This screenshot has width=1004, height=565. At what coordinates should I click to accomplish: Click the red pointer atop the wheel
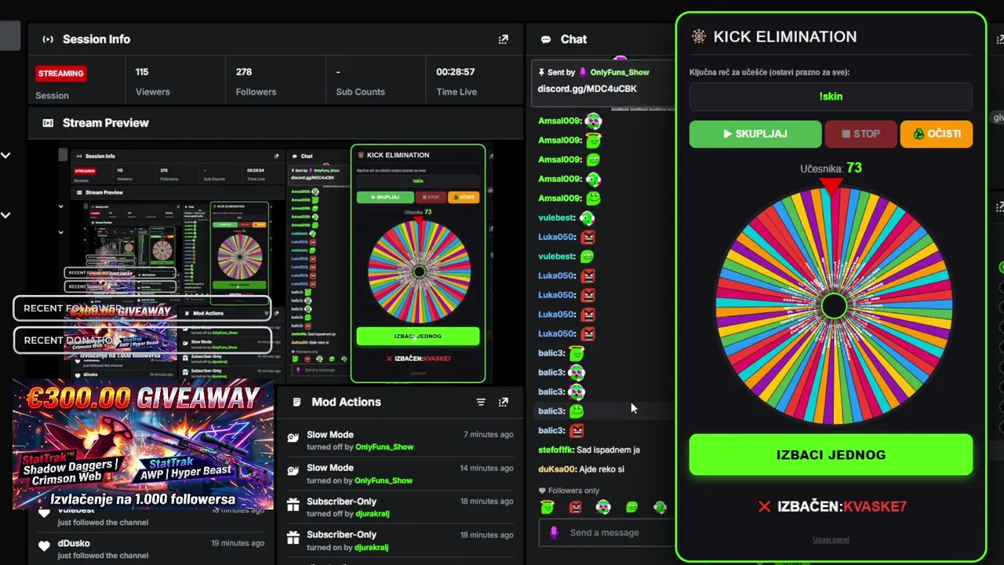[831, 184]
